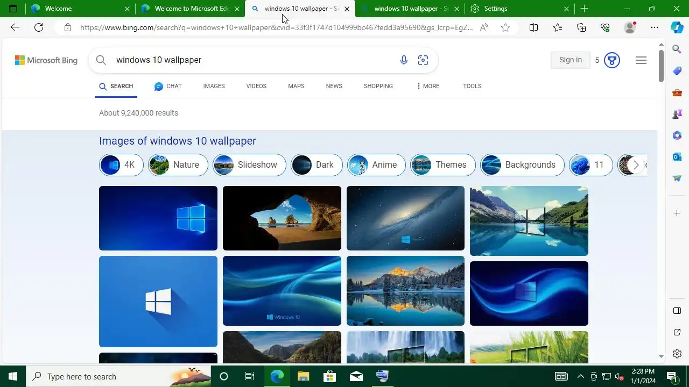Viewport: 689px width, 387px height.
Task: Open Images of windows 10 wallpaper link
Action: pyautogui.click(x=178, y=141)
